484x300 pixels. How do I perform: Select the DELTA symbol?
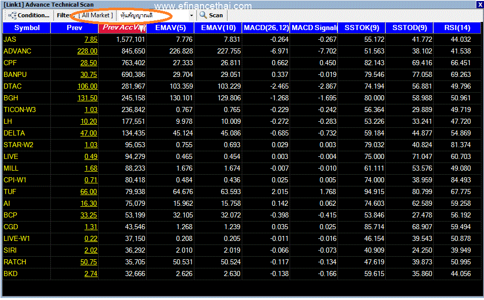coord(14,133)
